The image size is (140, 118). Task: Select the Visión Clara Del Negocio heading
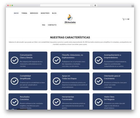109,98
